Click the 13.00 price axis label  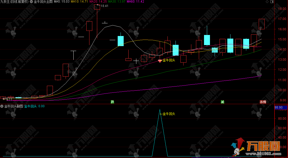282,60
